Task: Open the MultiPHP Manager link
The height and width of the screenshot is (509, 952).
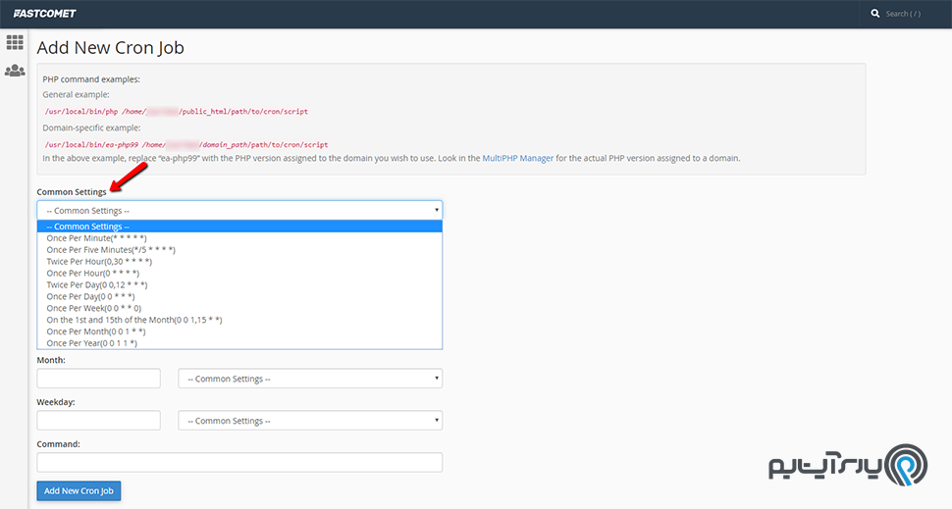Action: pyautogui.click(x=517, y=158)
